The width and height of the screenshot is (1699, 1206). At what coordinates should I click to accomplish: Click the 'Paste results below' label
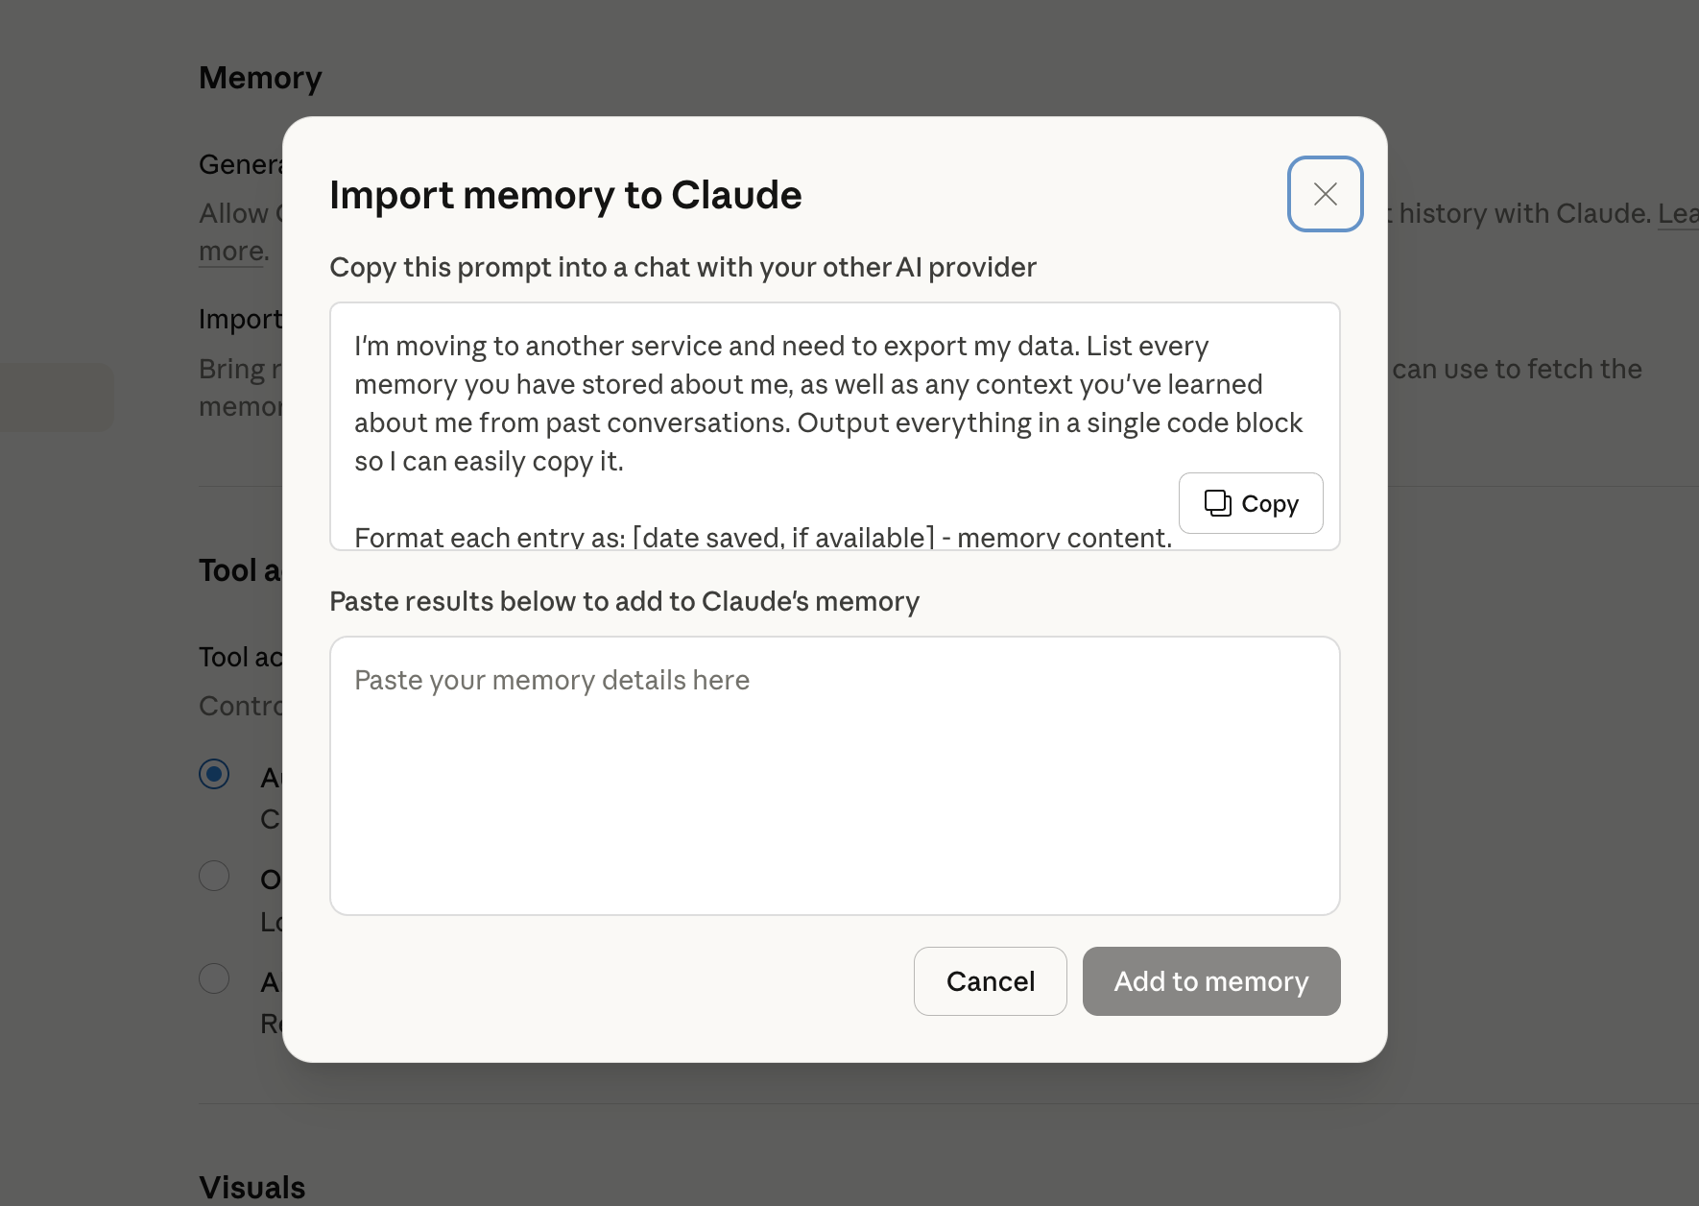(624, 601)
